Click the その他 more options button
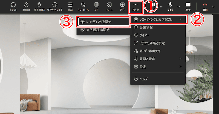The height and width of the screenshot is (114, 219). click(x=136, y=7)
